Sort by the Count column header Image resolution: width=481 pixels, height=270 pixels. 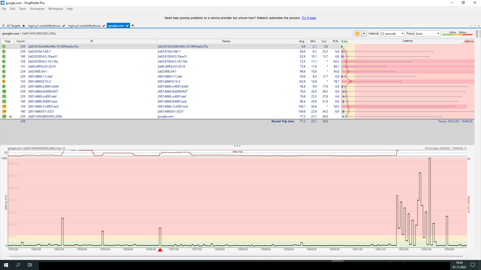tap(21, 41)
